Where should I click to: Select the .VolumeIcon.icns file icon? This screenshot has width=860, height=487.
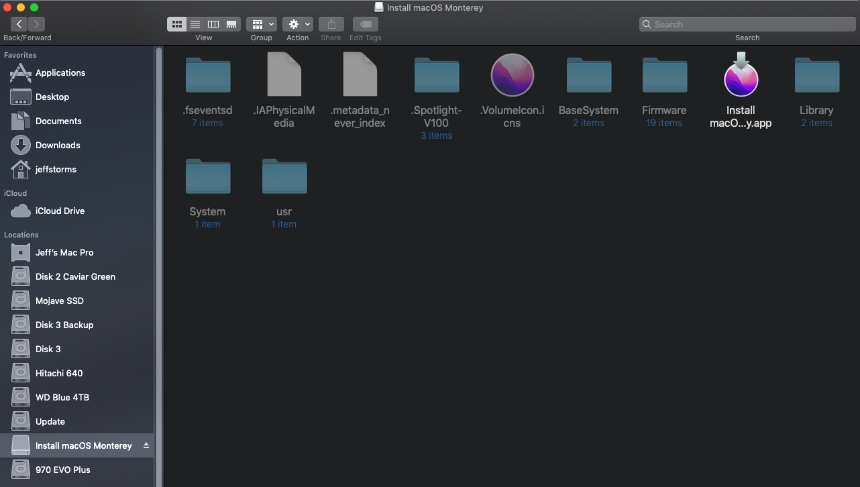(x=513, y=74)
